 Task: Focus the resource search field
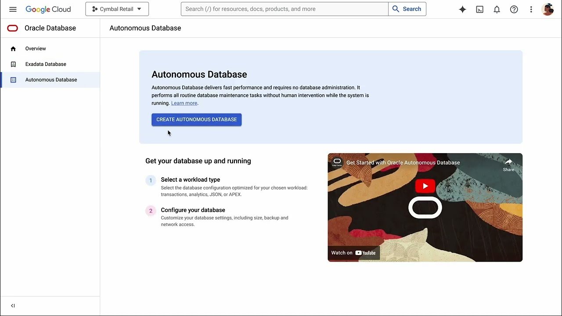[285, 9]
